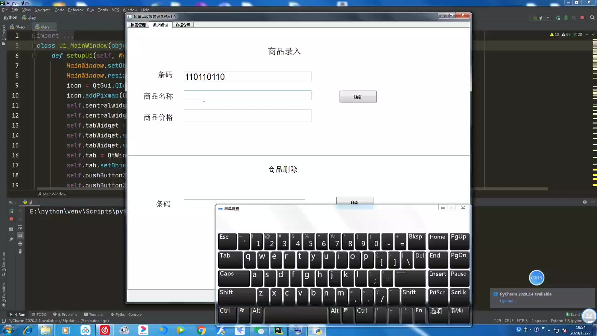The height and width of the screenshot is (336, 597).
Task: Click the tool windows toggle icon in status bar
Action: click(x=4, y=321)
